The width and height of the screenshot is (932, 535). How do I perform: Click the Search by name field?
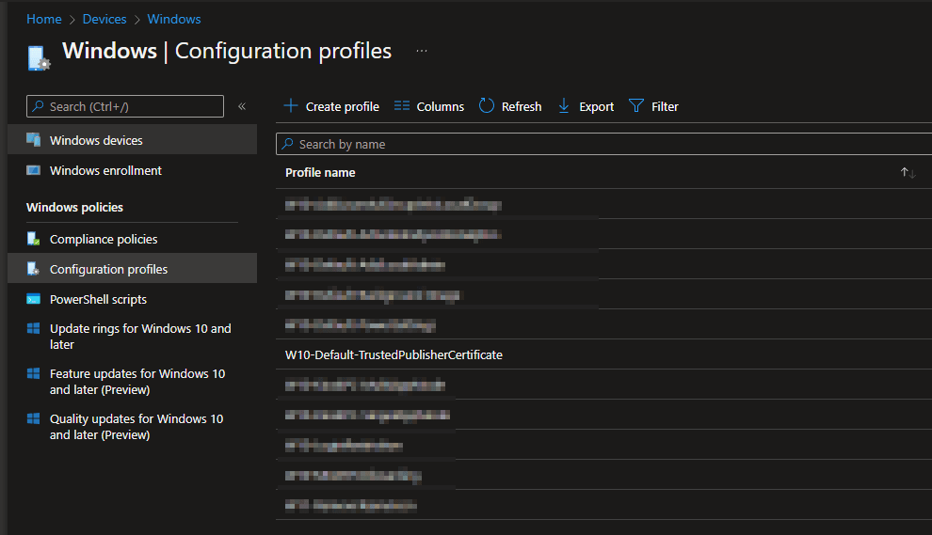point(603,144)
